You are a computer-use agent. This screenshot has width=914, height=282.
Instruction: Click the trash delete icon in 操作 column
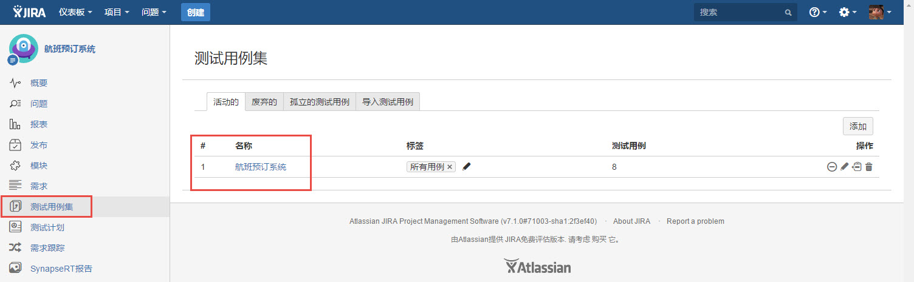coord(869,167)
